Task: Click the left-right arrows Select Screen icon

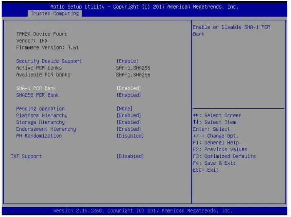Action: [196, 115]
